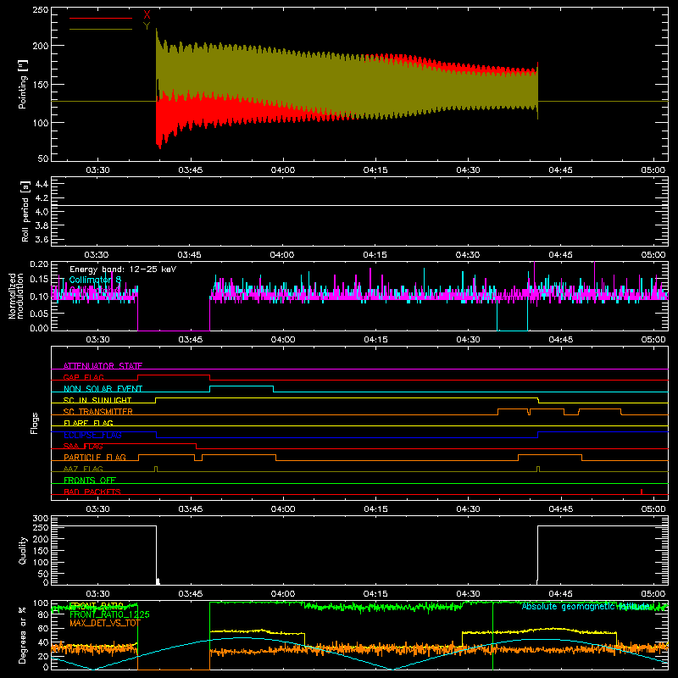Click the "Normalized modulation" axis title
Image resolution: width=678 pixels, height=678 pixels.
16,296
